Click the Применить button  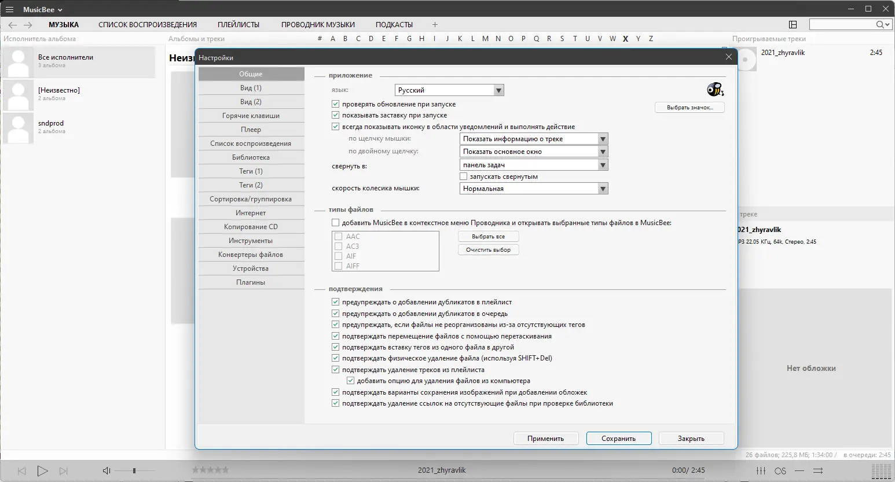[546, 439]
